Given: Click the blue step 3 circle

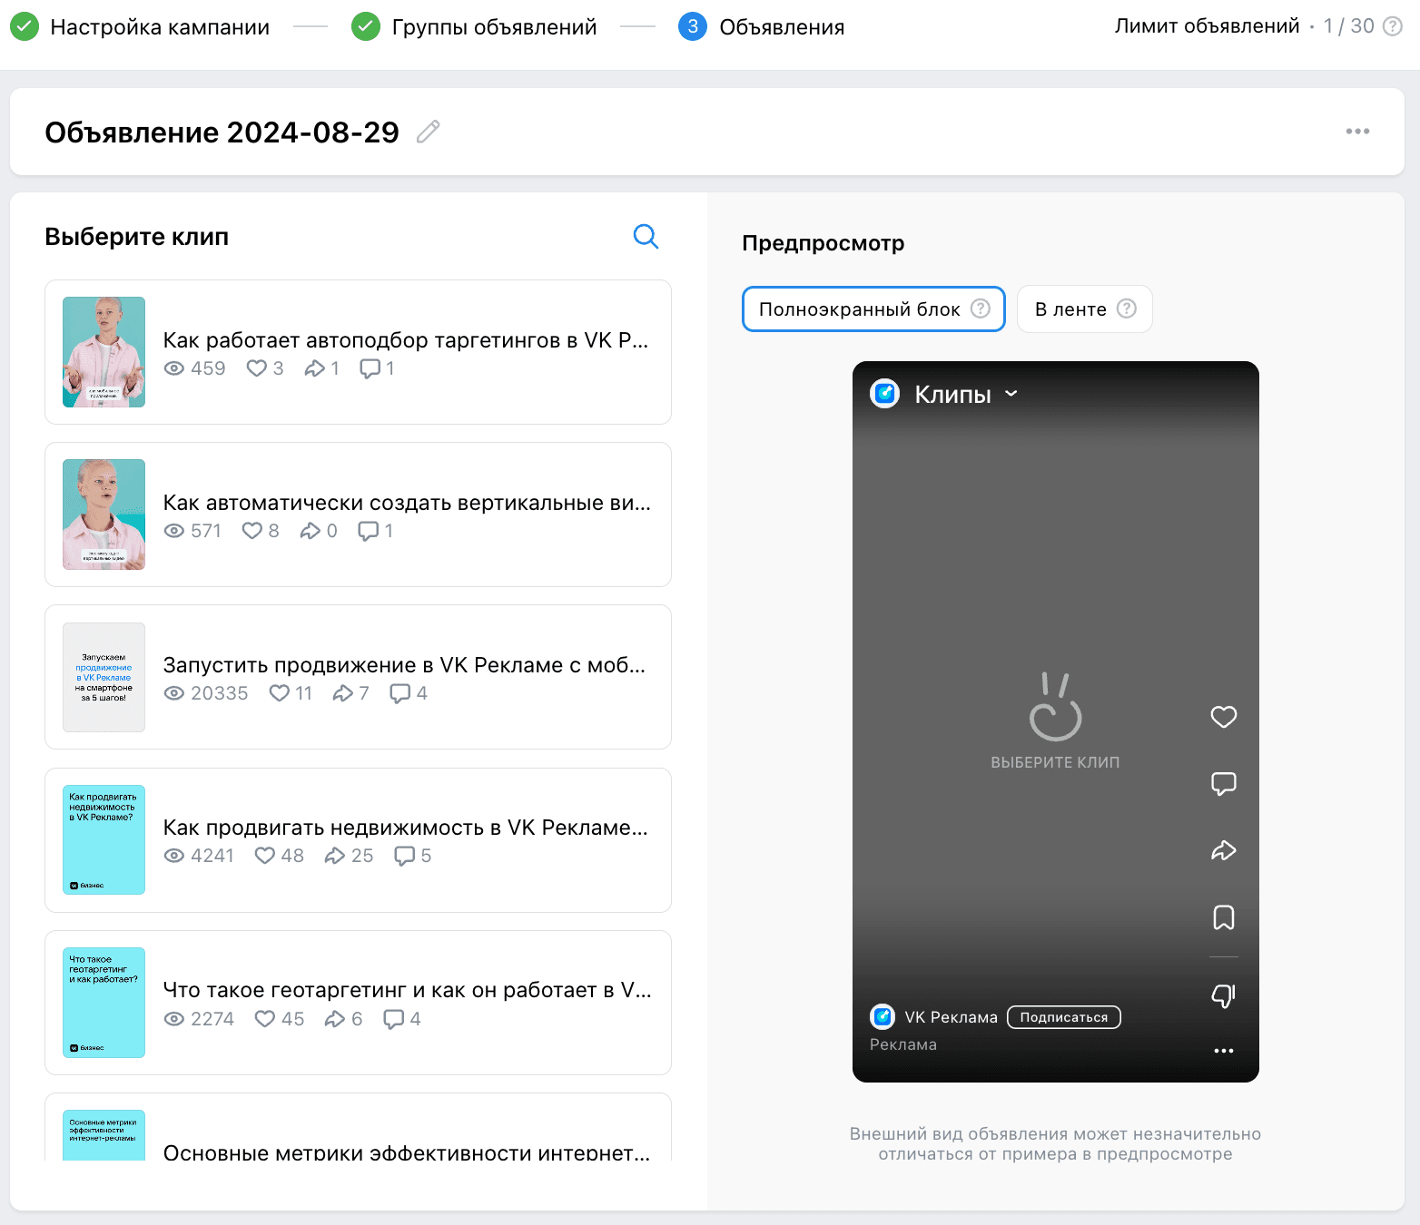Looking at the screenshot, I should (693, 26).
